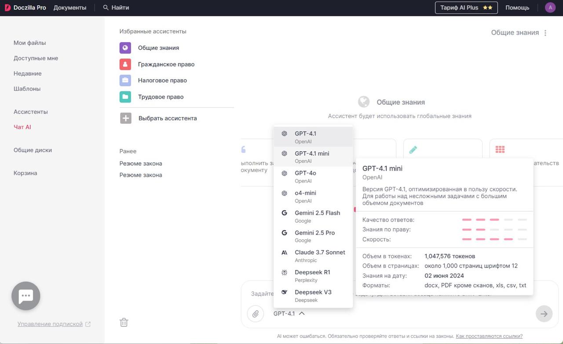Viewport: 563px width, 344px height.
Task: Go to Доступные мне
Action: (36, 58)
